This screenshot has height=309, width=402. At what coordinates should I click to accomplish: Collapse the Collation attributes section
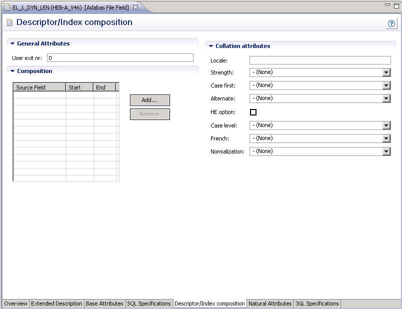coord(211,46)
